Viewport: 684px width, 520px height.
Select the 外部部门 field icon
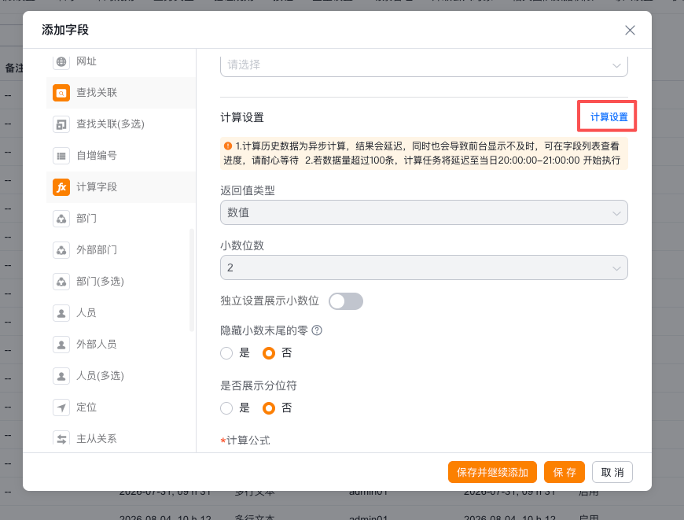tap(61, 250)
